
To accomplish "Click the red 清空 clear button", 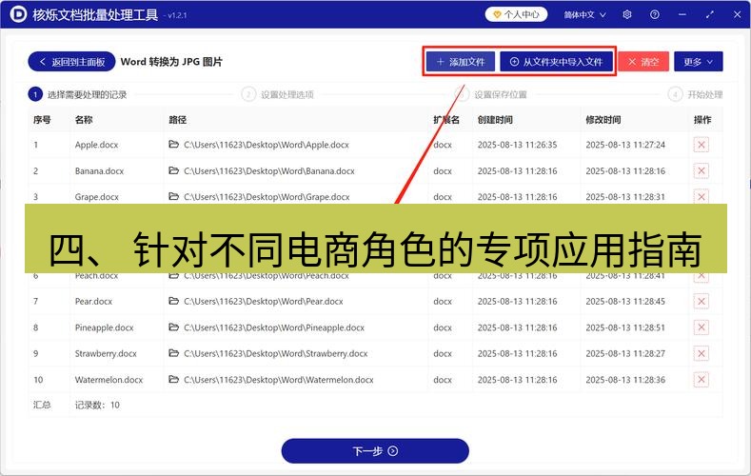I will 643,62.
